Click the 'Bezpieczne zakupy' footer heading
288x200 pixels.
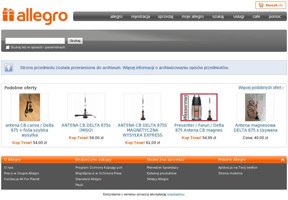[x=94, y=160]
